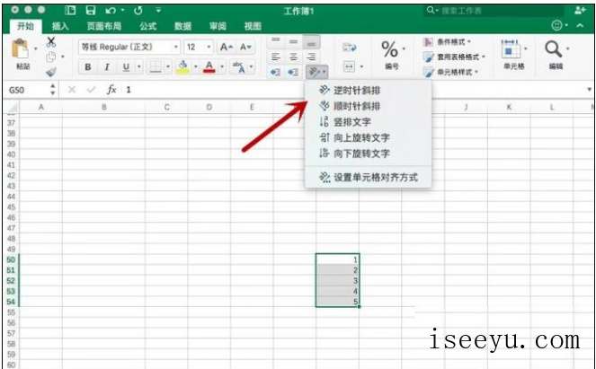Viewport: 596px width, 369px height.
Task: Click the text orientation button
Action: tap(316, 72)
